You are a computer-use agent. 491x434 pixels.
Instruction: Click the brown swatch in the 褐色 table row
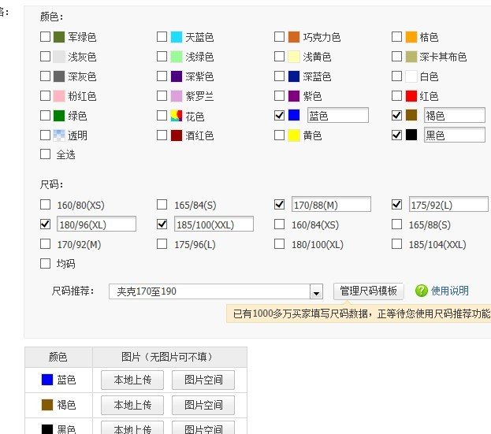[47, 406]
